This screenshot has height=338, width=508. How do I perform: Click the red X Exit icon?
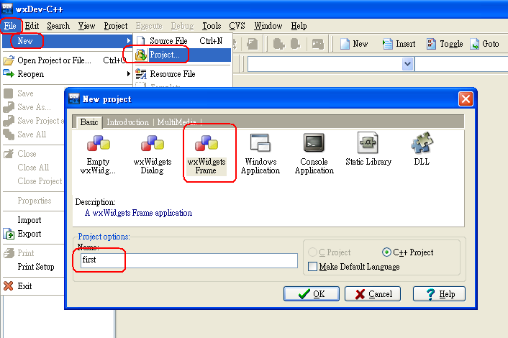click(9, 286)
